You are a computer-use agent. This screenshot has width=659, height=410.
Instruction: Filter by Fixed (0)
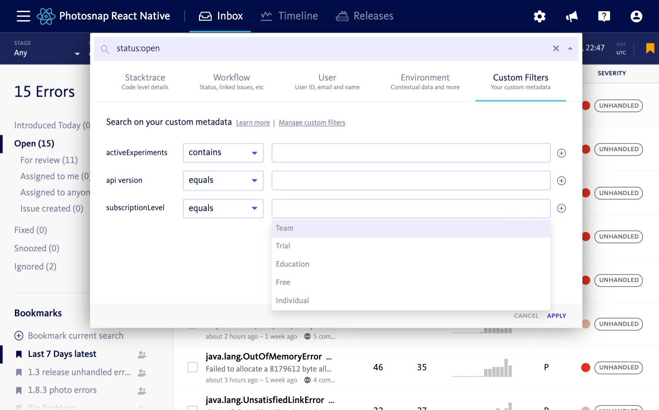tap(31, 230)
